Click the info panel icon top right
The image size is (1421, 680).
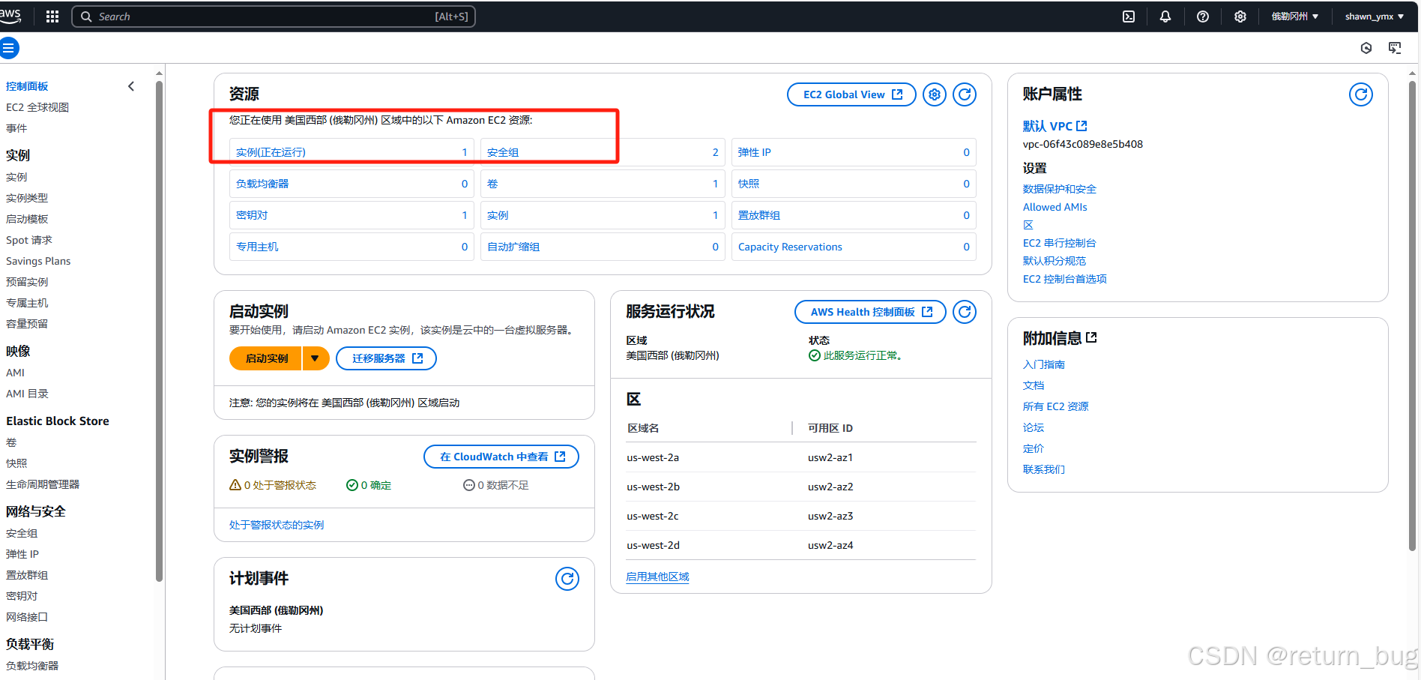coord(1366,48)
